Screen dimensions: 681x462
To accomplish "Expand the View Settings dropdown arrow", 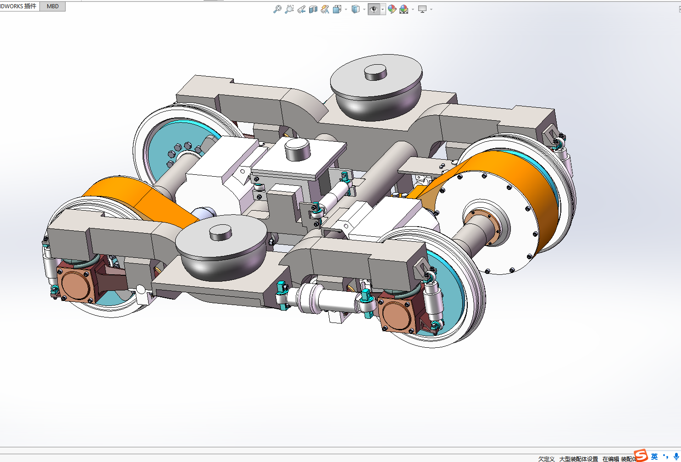I will click(x=432, y=9).
